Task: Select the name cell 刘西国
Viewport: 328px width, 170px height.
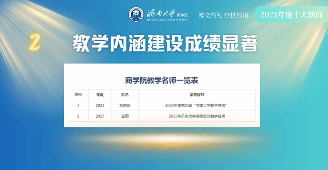Action: [x=125, y=105]
